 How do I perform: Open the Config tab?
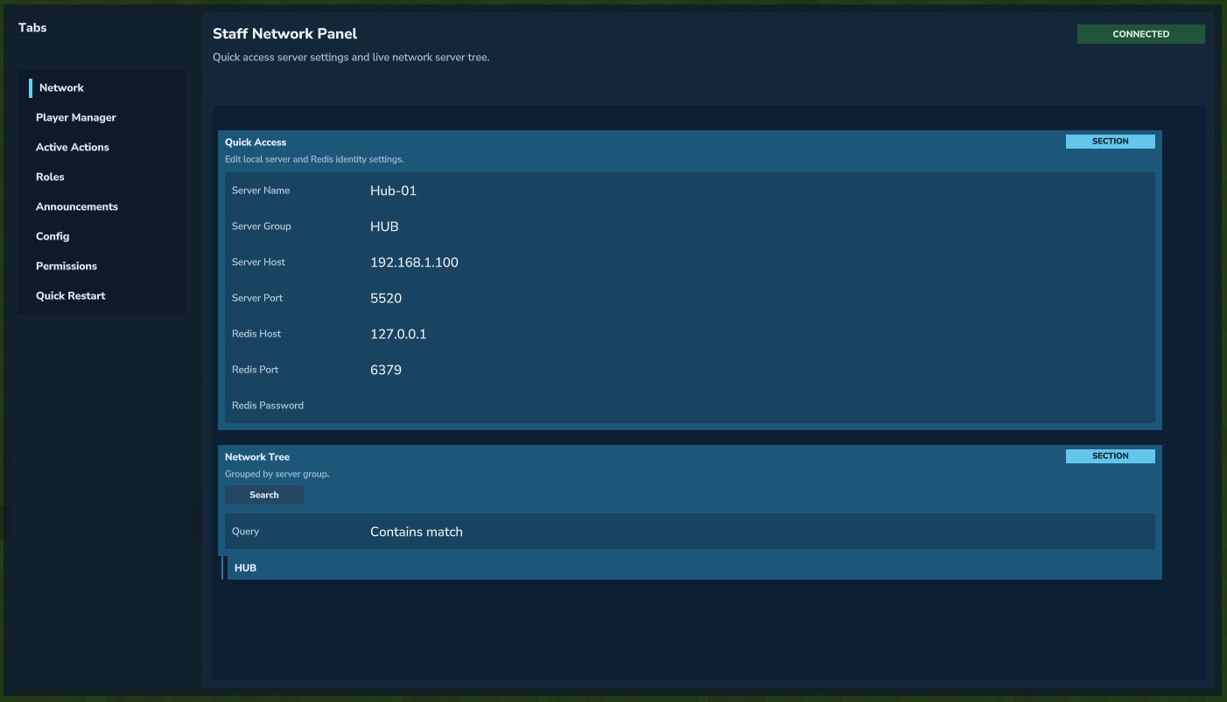pyautogui.click(x=53, y=237)
